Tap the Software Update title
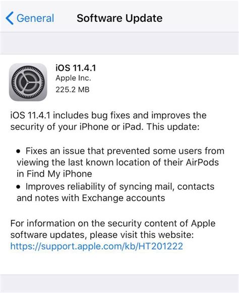The width and height of the screenshot is (239, 293). pos(119,18)
